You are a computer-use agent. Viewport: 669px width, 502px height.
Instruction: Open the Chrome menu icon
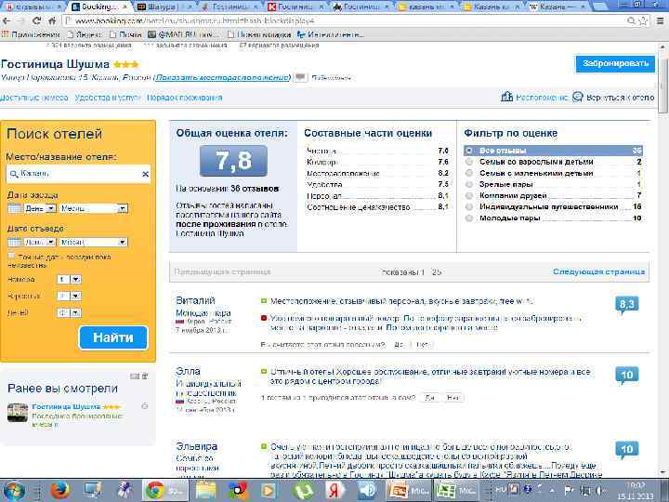660,20
